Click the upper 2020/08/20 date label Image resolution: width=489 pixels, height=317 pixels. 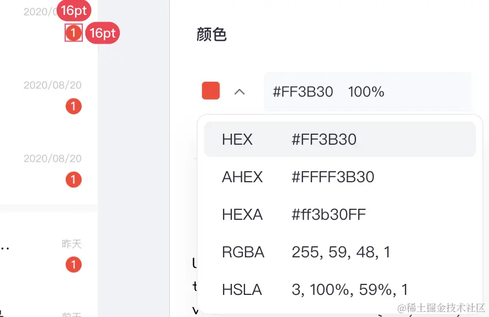pyautogui.click(x=52, y=85)
